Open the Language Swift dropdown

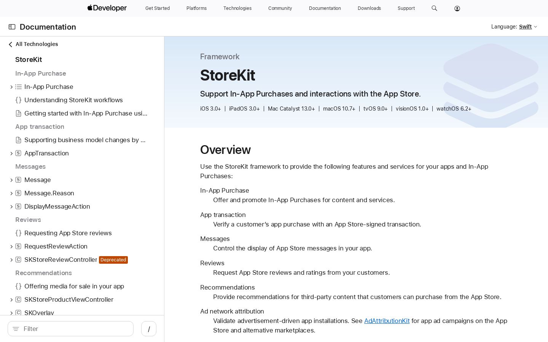click(x=528, y=27)
